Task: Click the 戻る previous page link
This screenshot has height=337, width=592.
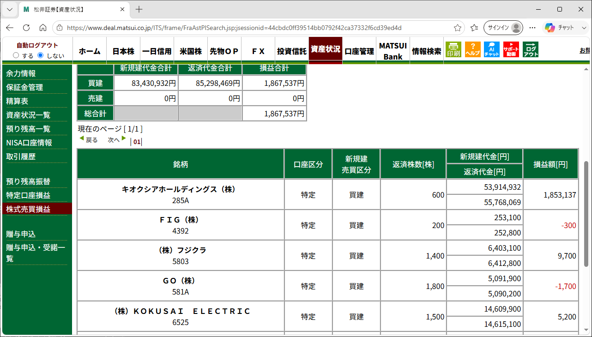Action: (x=88, y=139)
